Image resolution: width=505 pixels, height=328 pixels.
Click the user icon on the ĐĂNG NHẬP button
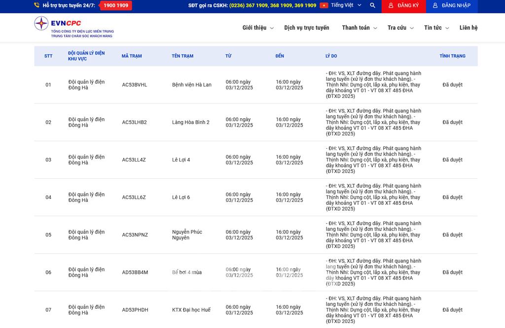click(435, 5)
